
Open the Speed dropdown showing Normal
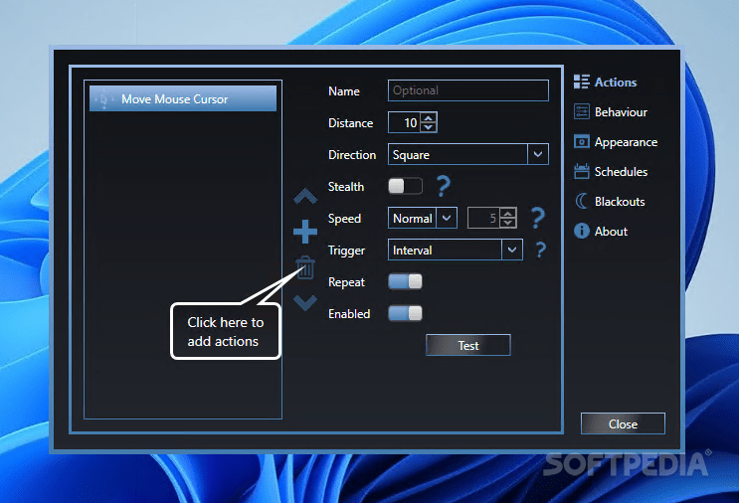(423, 218)
